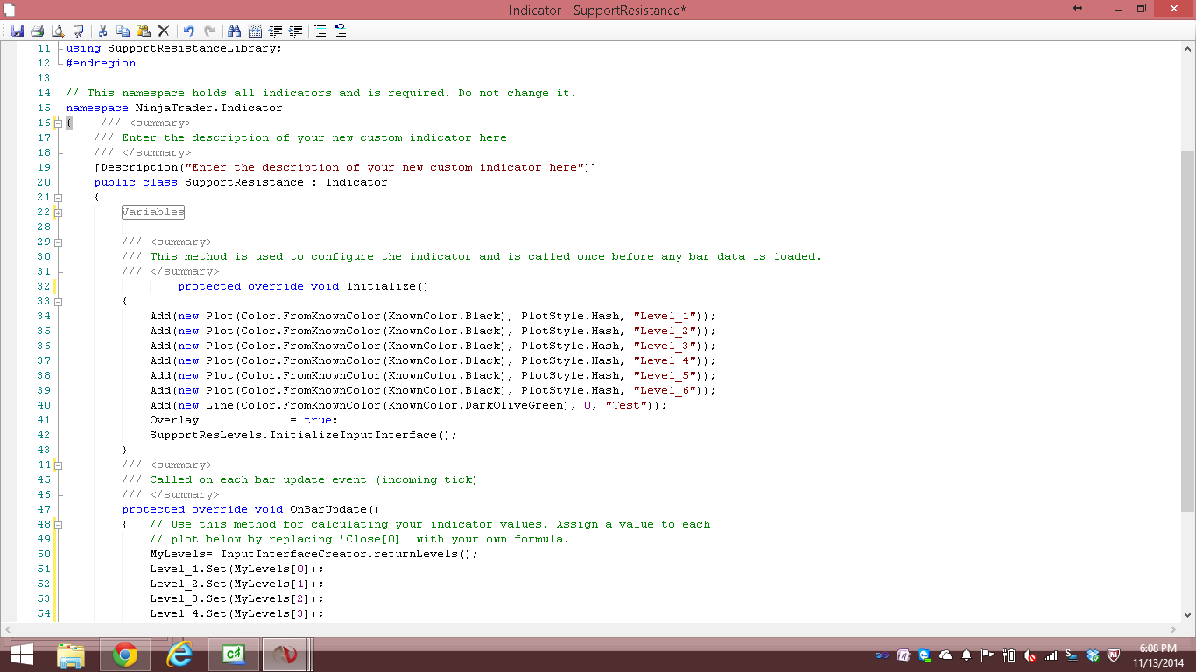Screen dimensions: 1196x672
Task: Click "SupportResLevels.InitializeInputInterface();" on line 42
Action: click(x=304, y=435)
